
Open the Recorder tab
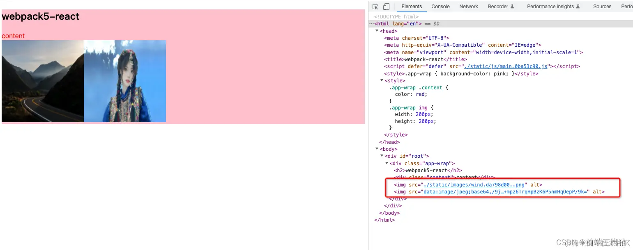point(501,7)
